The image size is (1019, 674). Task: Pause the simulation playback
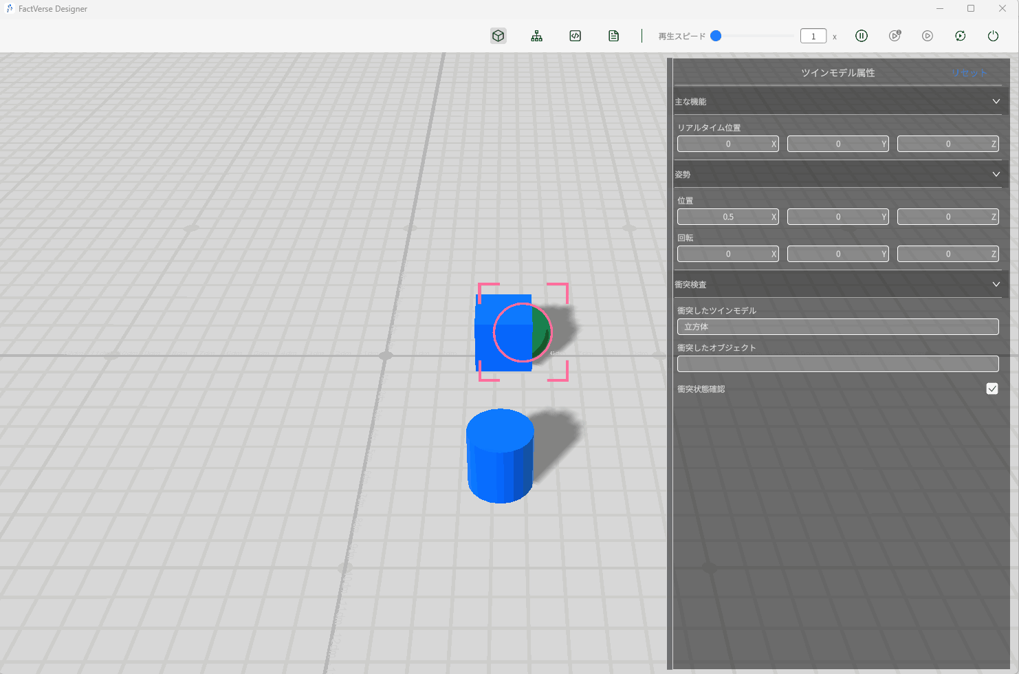(x=862, y=36)
